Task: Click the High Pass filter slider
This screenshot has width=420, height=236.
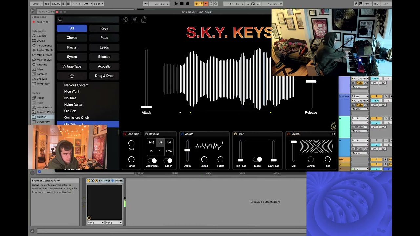Action: pyautogui.click(x=240, y=160)
